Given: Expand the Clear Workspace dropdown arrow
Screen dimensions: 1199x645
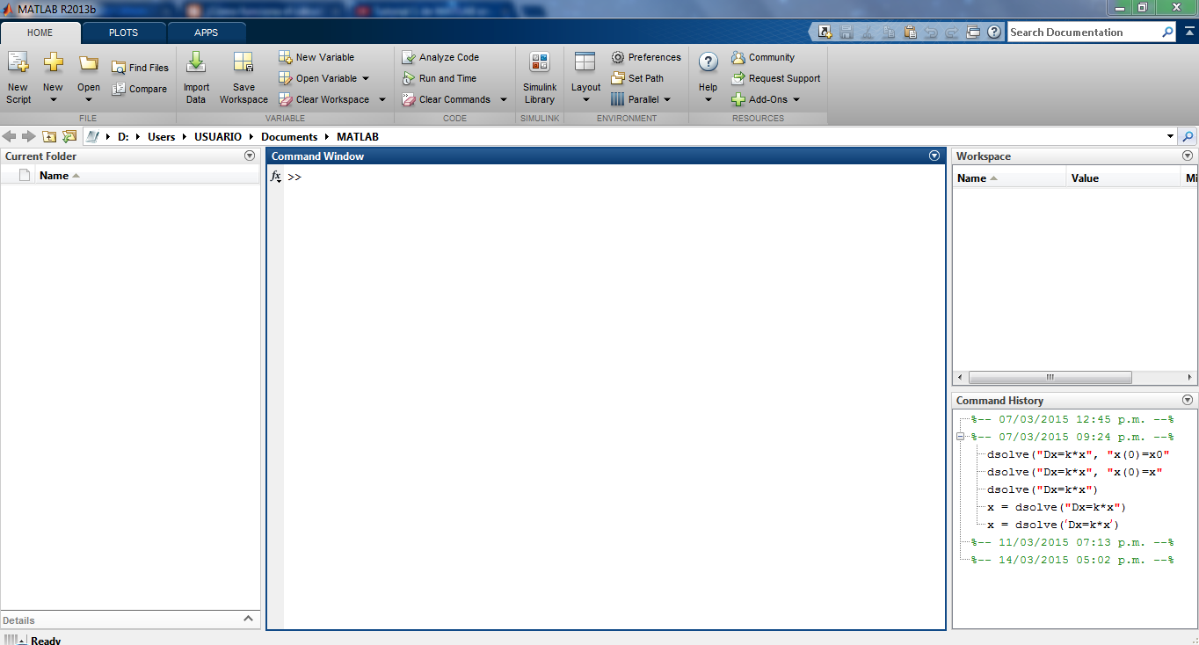Looking at the screenshot, I should tap(381, 99).
